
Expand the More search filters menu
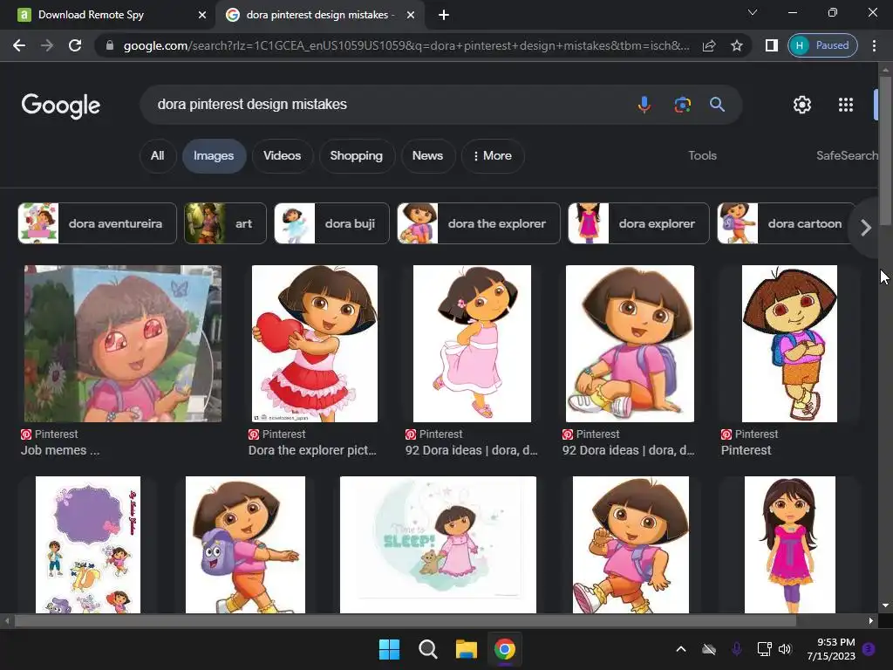(x=493, y=155)
